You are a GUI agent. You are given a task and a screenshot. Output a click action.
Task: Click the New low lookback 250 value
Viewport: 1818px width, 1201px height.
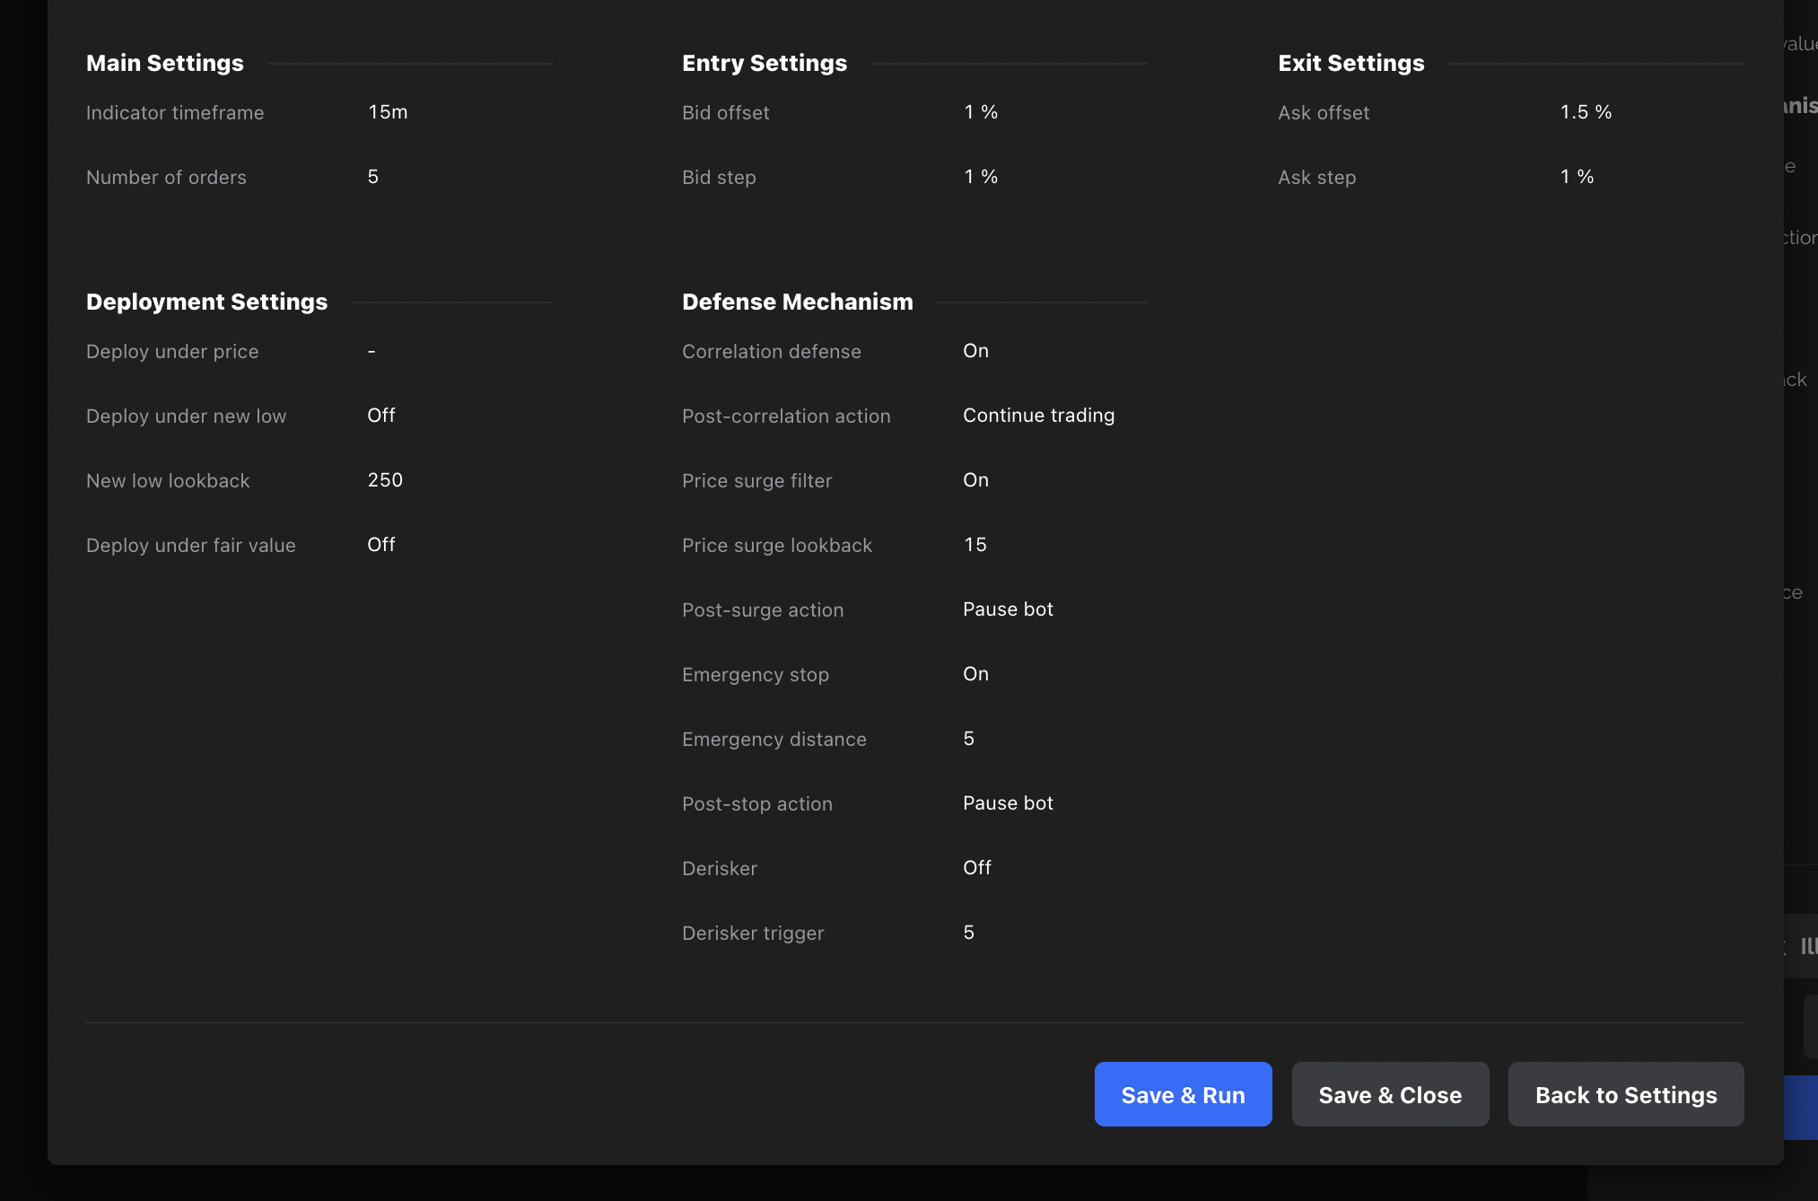pyautogui.click(x=385, y=480)
